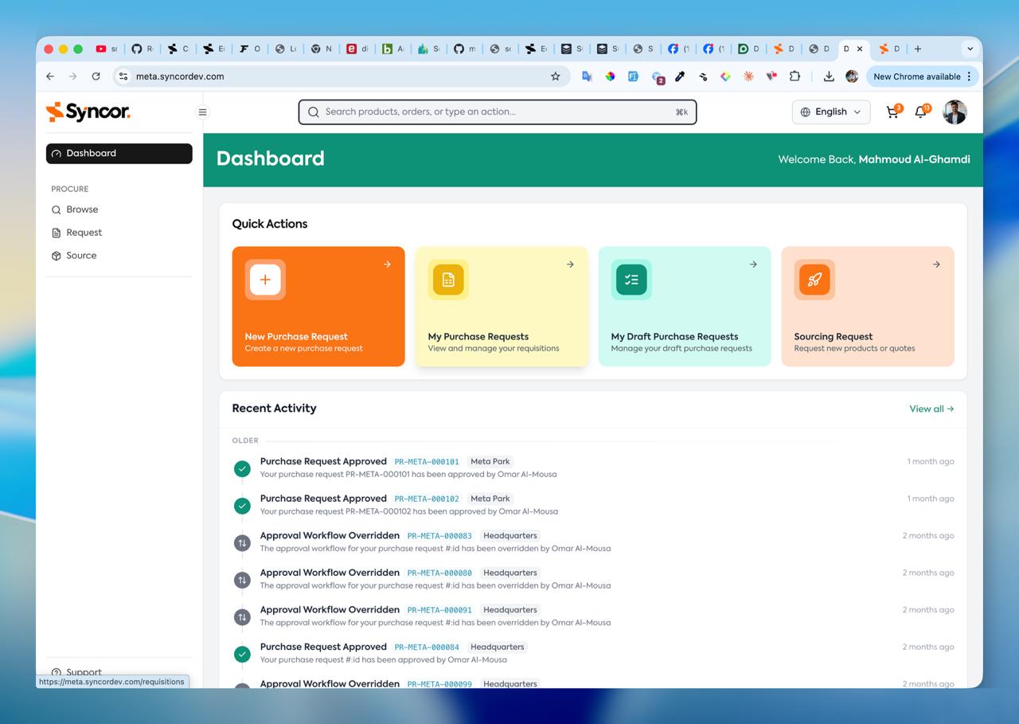
Task: Click the Google Translate extension icon
Action: pos(587,76)
